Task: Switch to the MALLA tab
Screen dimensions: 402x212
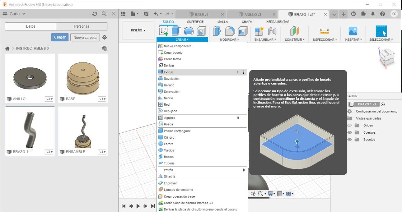Action: point(223,22)
